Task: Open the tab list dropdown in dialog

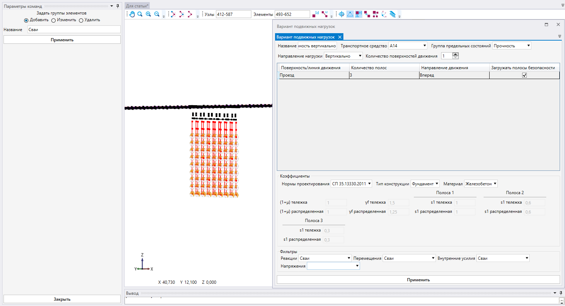Action: point(560,36)
